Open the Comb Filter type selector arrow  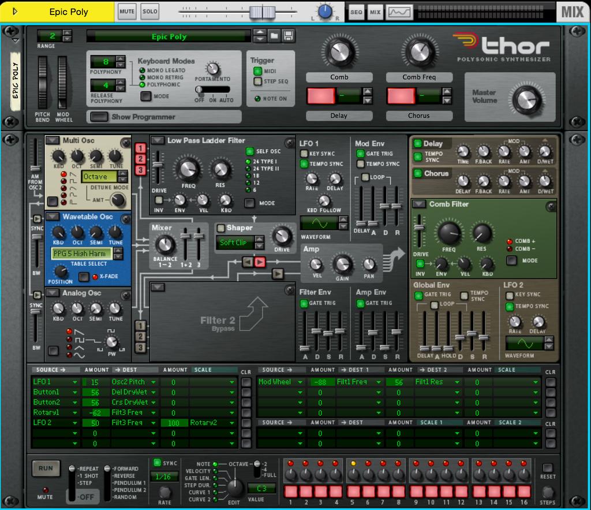419,204
